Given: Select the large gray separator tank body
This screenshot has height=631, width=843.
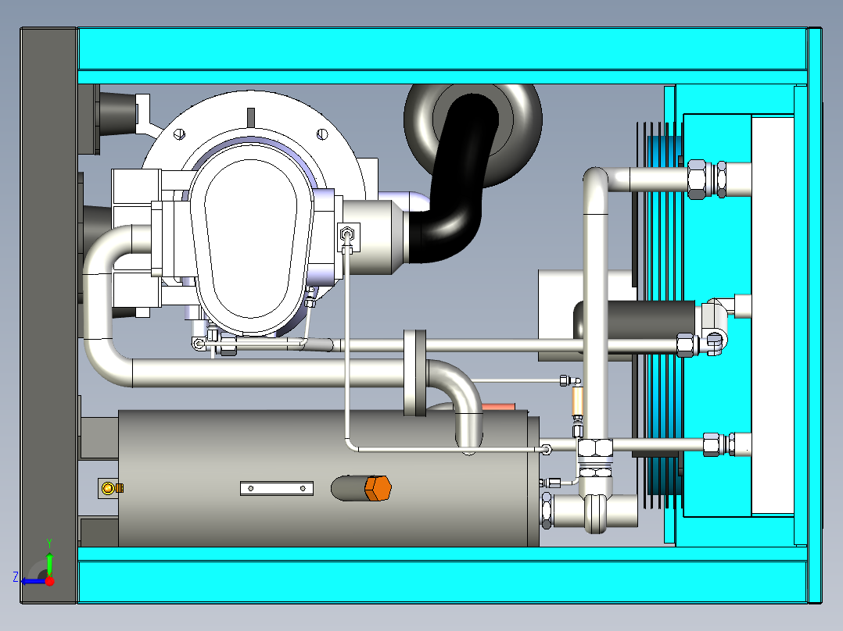Looking at the screenshot, I should coord(328,478).
